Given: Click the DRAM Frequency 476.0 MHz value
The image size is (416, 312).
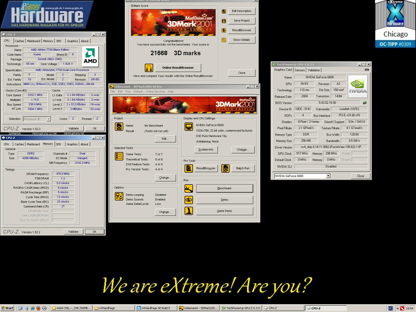Looking at the screenshot, I should [63, 174].
